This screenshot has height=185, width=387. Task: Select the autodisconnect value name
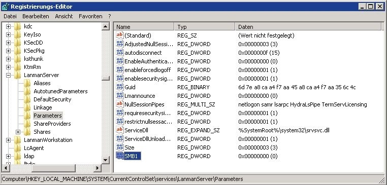click(x=143, y=53)
